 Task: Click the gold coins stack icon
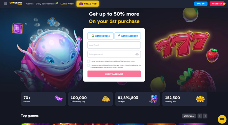coord(106,99)
